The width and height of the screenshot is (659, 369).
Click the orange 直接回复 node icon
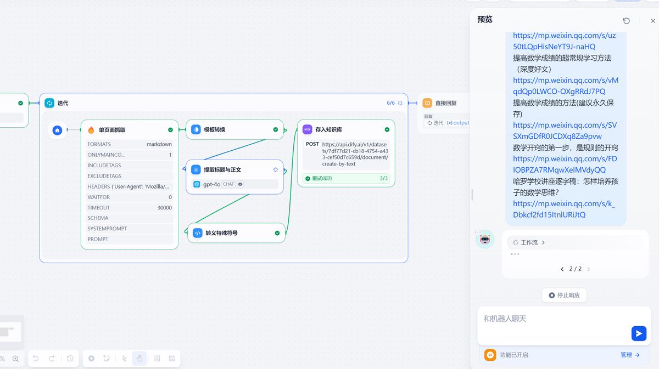(427, 103)
